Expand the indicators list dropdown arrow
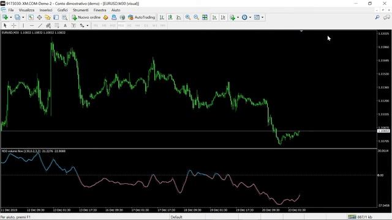 coord(238,17)
